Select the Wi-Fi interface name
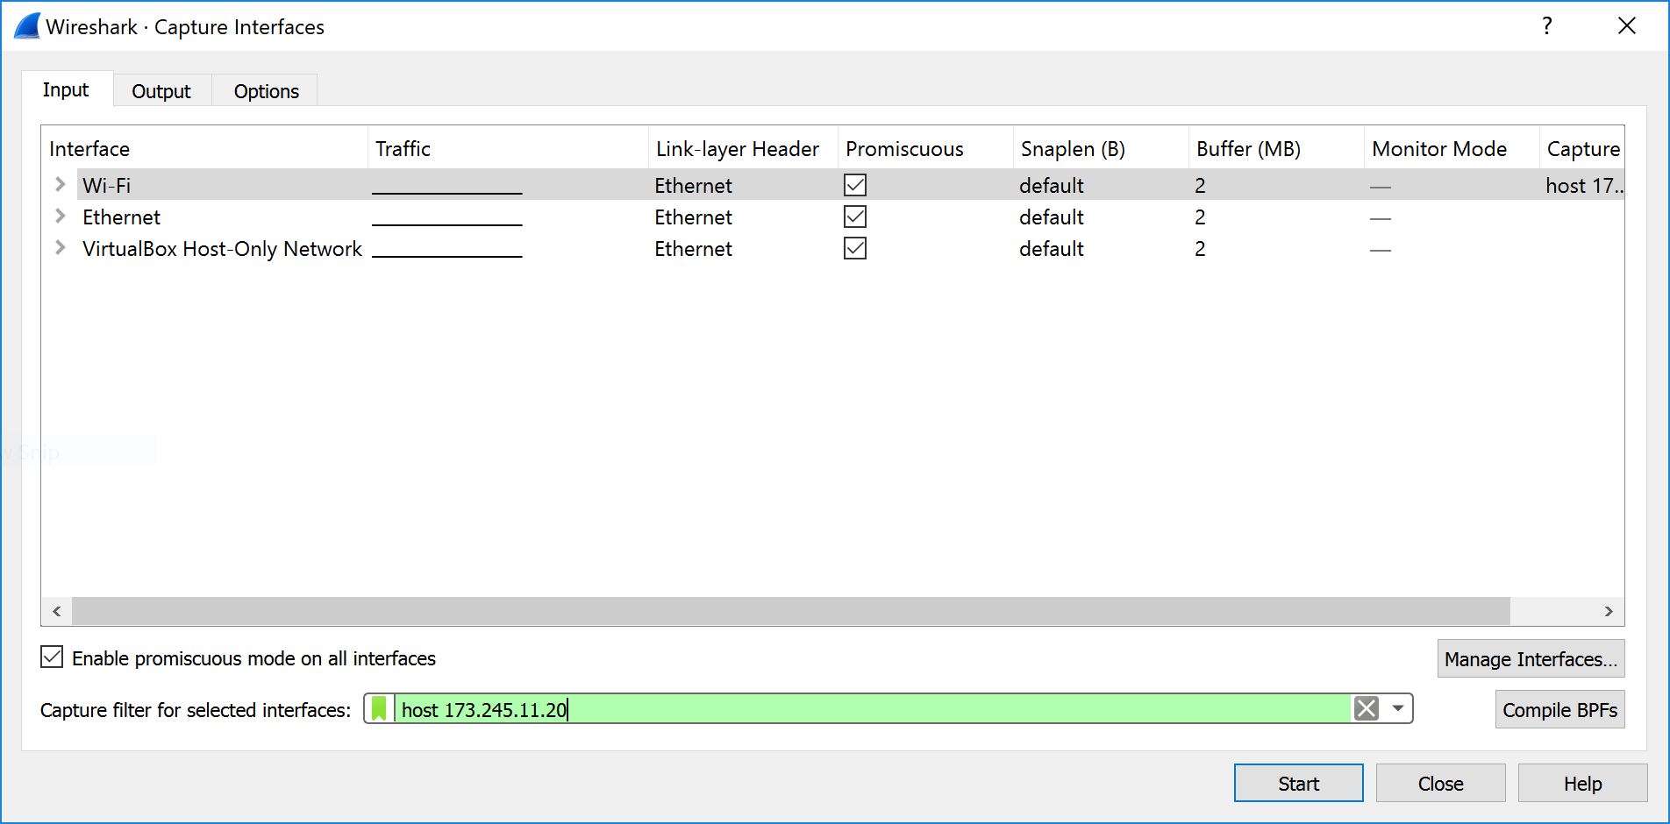Viewport: 1670px width, 824px height. (x=106, y=185)
